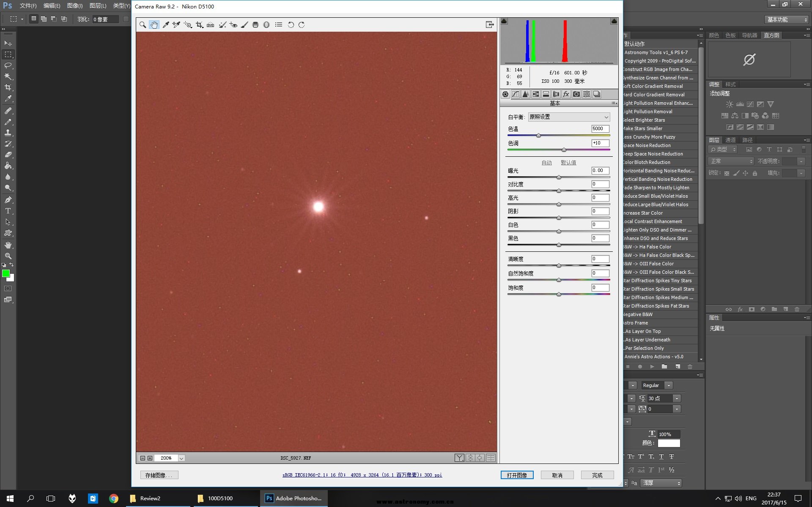812x507 pixels.
Task: Click the 自动 auto tone link
Action: point(546,163)
